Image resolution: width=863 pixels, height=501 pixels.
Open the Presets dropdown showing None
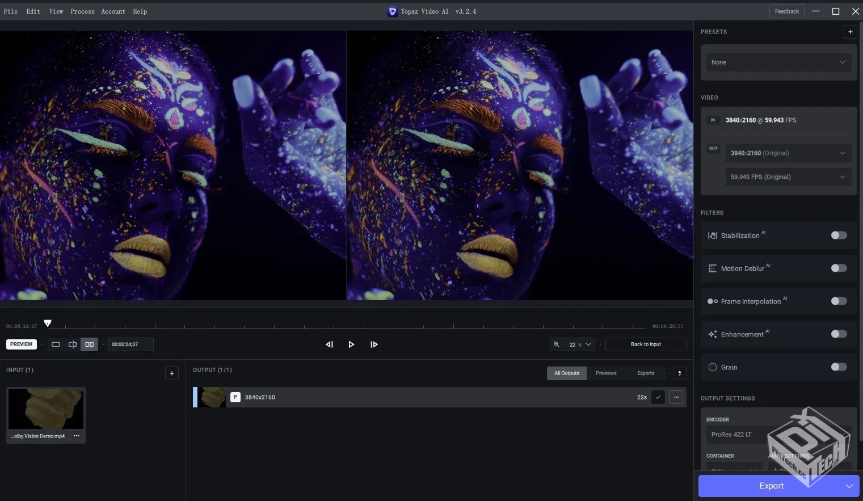[778, 62]
